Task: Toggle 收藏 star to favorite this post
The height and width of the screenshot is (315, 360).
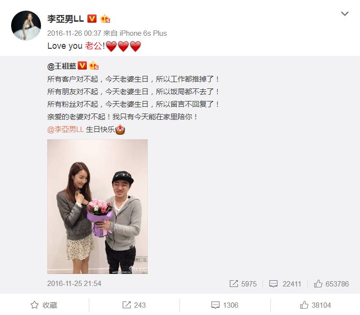Action: pyautogui.click(x=44, y=305)
